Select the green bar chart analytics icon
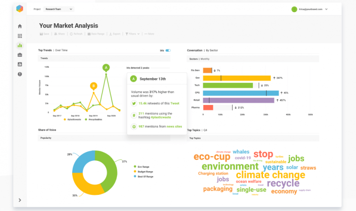Image resolution: width=356 pixels, height=211 pixels. tap(19, 45)
